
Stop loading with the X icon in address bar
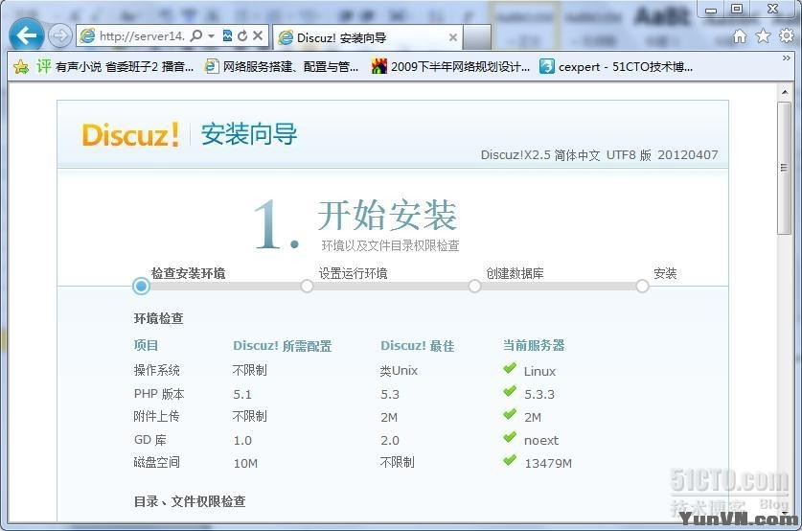pos(258,35)
